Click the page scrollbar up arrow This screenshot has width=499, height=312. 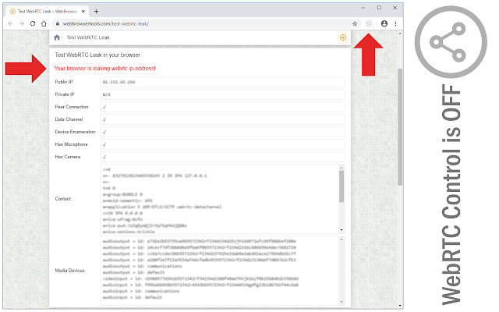click(400, 33)
